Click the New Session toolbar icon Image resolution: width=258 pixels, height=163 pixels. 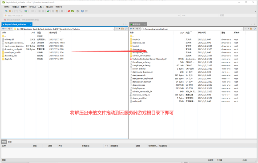6,11
